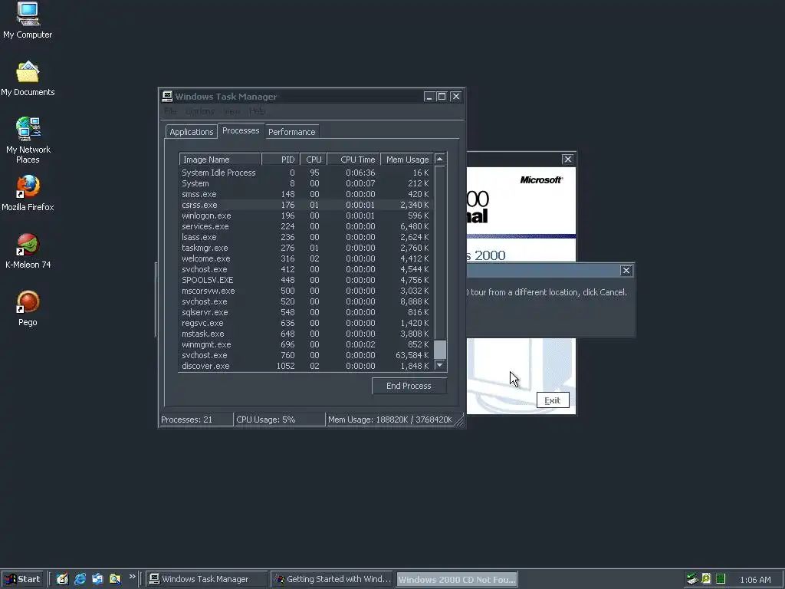The height and width of the screenshot is (589, 785).
Task: Open the My Documents folder icon
Action: (28, 78)
